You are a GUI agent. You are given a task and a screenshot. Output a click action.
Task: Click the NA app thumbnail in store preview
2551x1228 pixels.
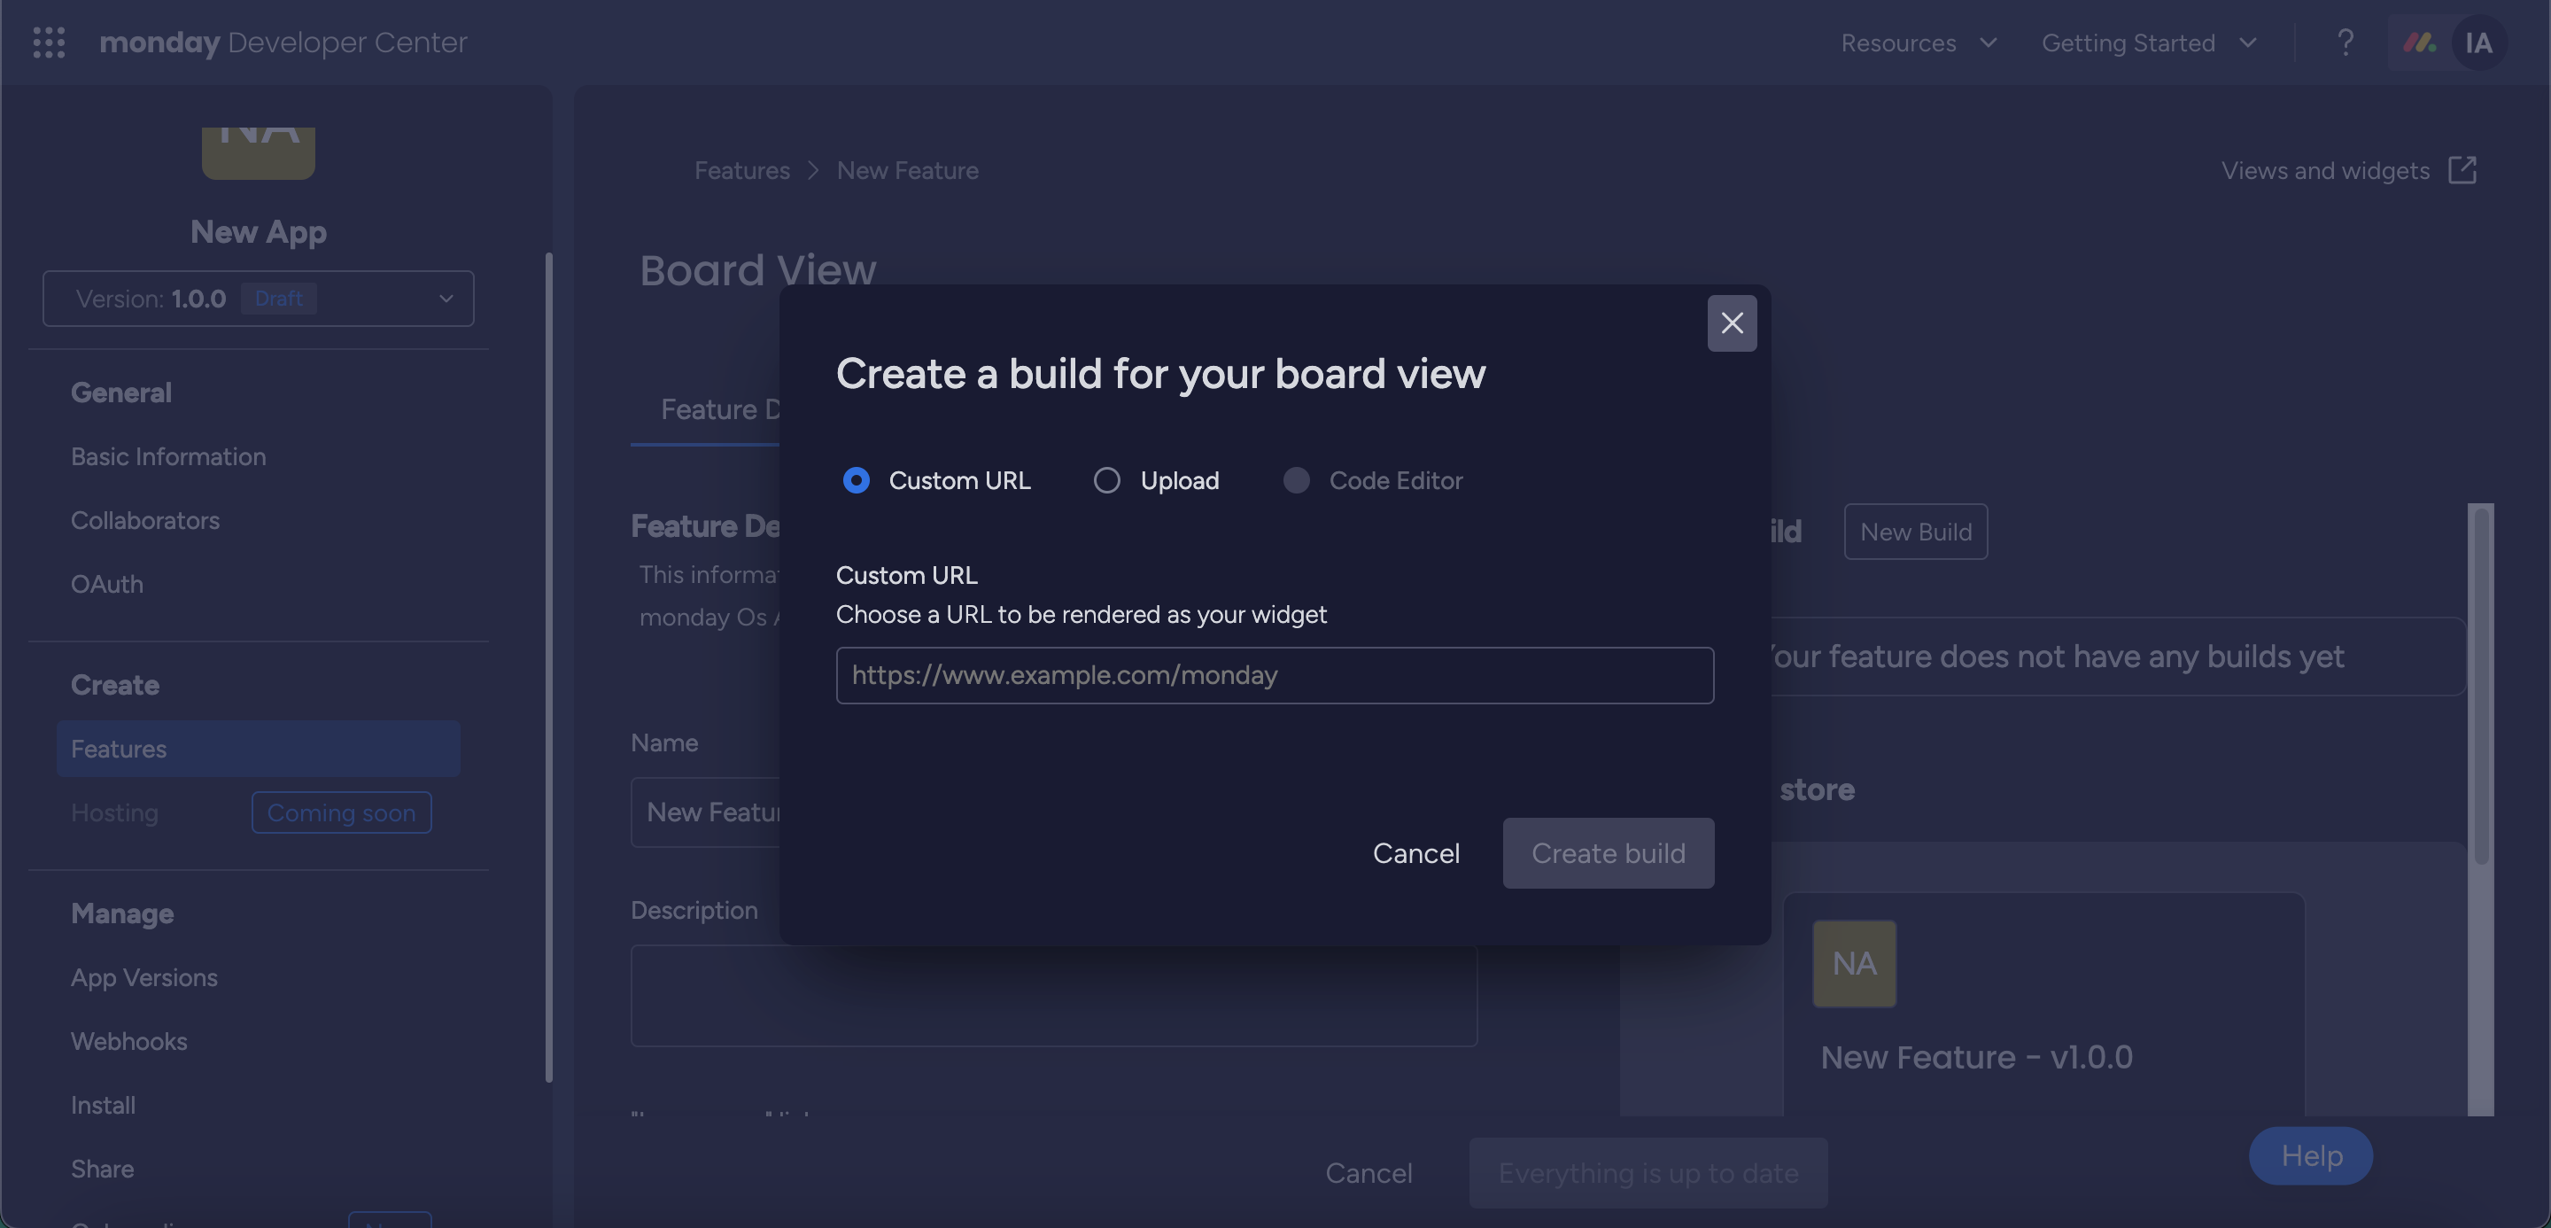[x=1854, y=964]
